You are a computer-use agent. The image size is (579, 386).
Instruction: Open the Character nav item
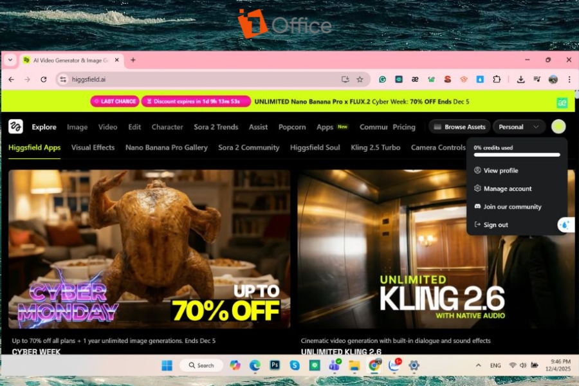[167, 127]
